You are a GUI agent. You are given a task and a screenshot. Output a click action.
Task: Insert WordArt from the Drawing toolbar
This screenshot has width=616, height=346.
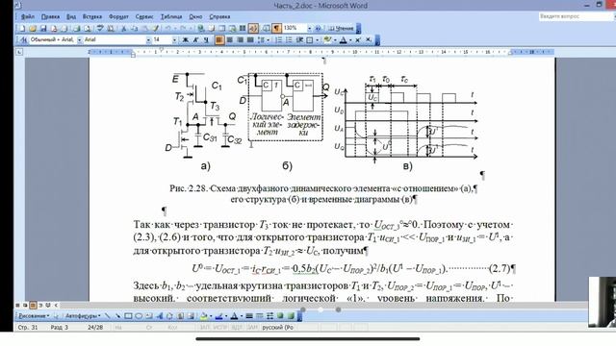point(159,316)
